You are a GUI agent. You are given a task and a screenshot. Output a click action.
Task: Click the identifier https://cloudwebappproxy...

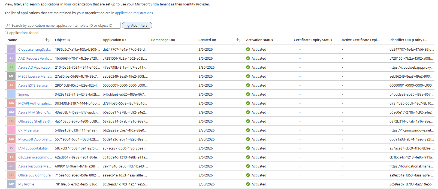pos(412,67)
